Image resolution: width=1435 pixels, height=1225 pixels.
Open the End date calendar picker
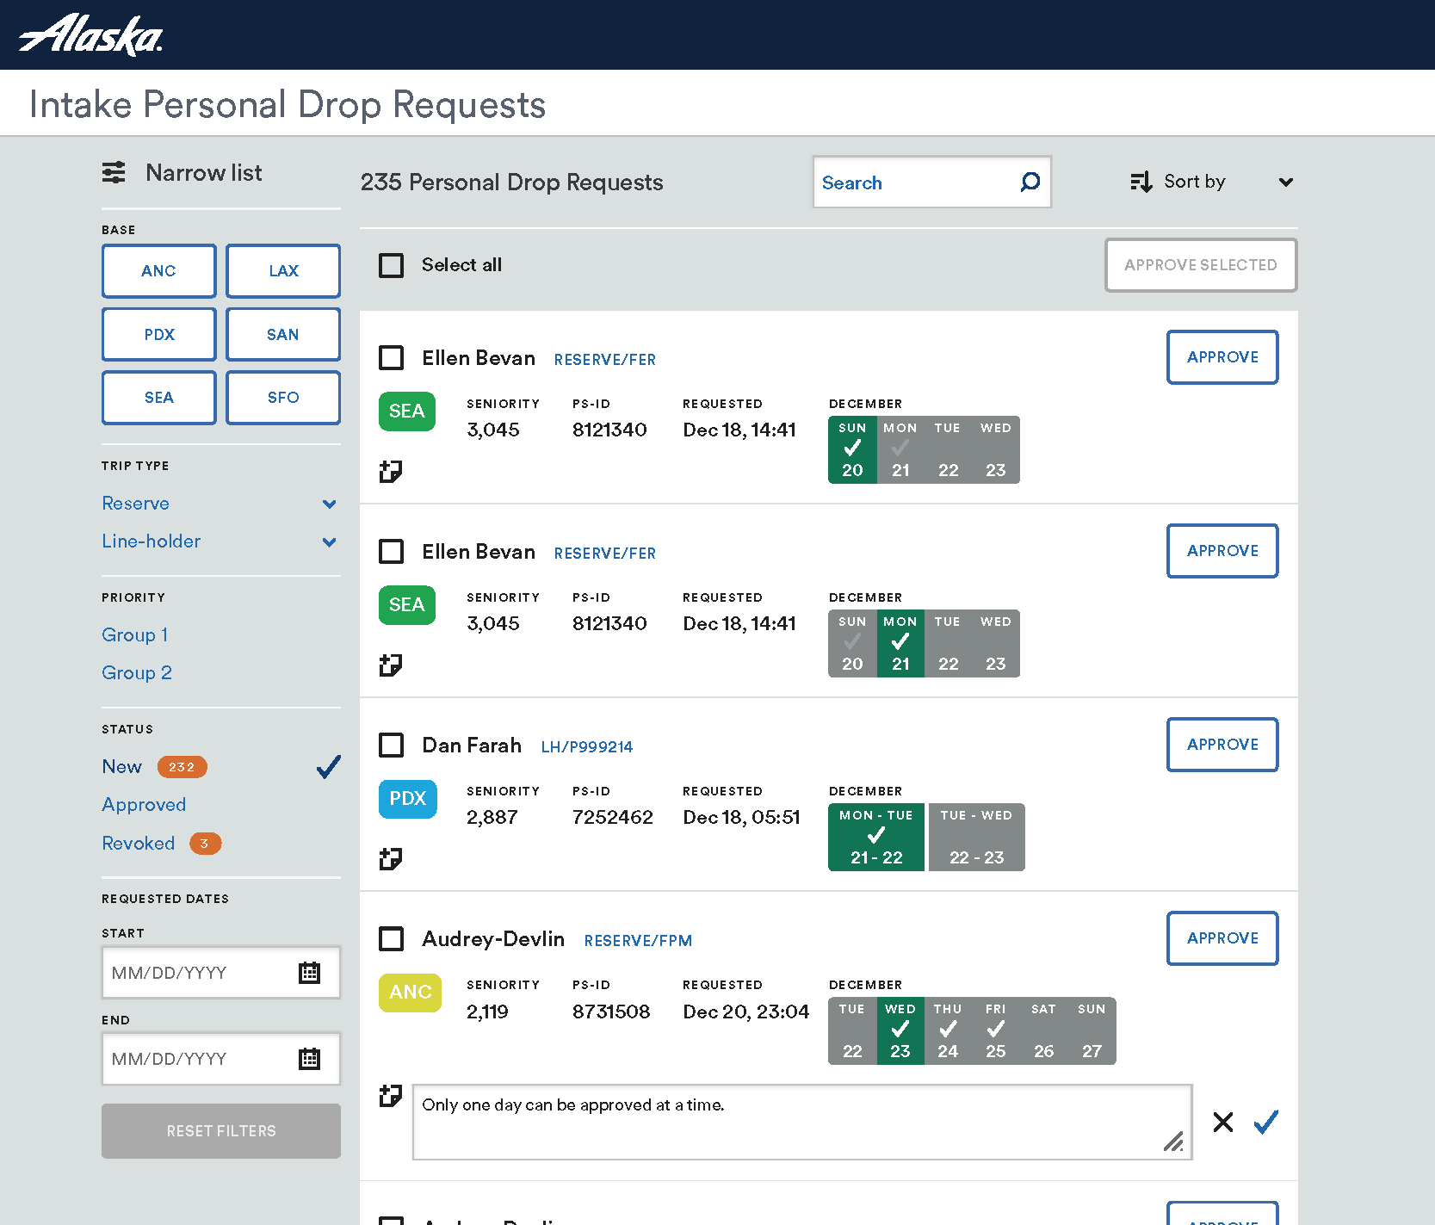tap(309, 1059)
